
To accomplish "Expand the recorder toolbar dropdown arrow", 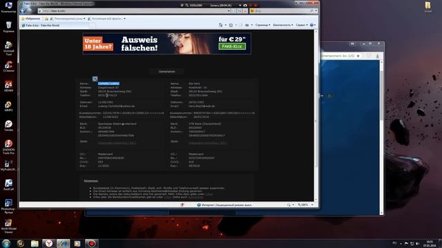I will pos(240,6).
